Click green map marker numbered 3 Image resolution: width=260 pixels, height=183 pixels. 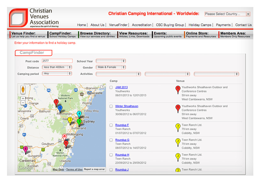pos(79,122)
